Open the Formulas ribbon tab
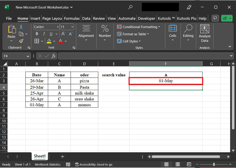 72,18
